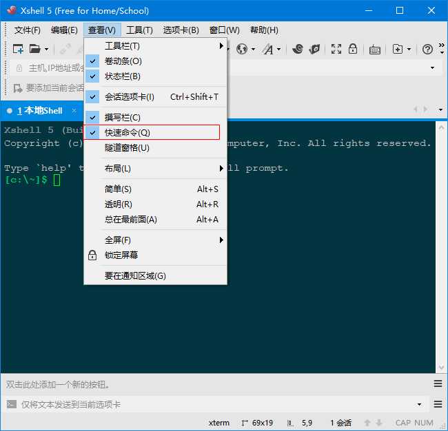Image resolution: width=448 pixels, height=431 pixels.
Task: Click the Xshell app logo in title bar
Action: [12, 10]
